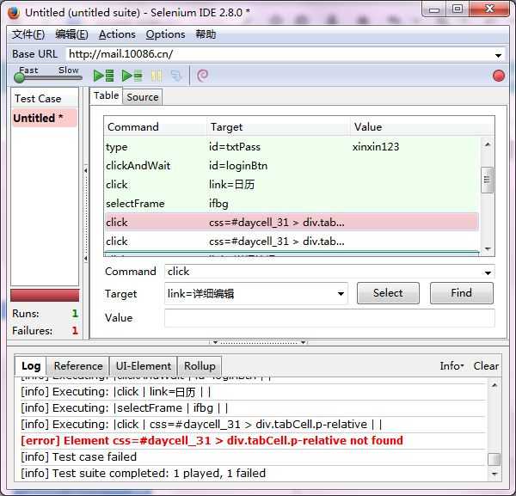Screen dimensions: 516x496
Task: Collapse the bottom log pane splitter
Action: point(258,342)
